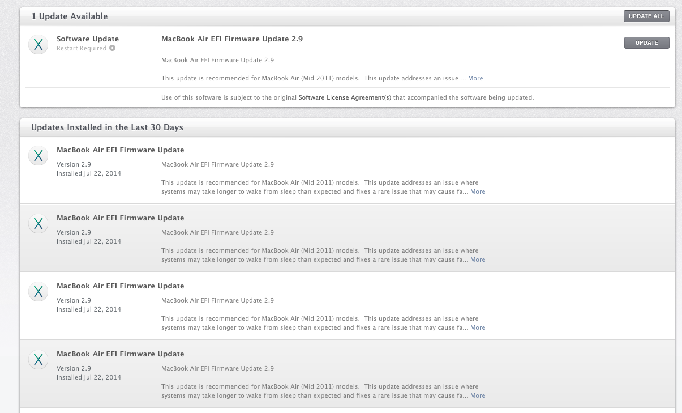Viewport: 682px width, 413px height.
Task: Open More link in the available update description
Action: coord(475,78)
